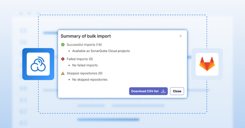Viewport: 245px width, 128px height.
Task: Click the Close button in dialog
Action: click(177, 91)
